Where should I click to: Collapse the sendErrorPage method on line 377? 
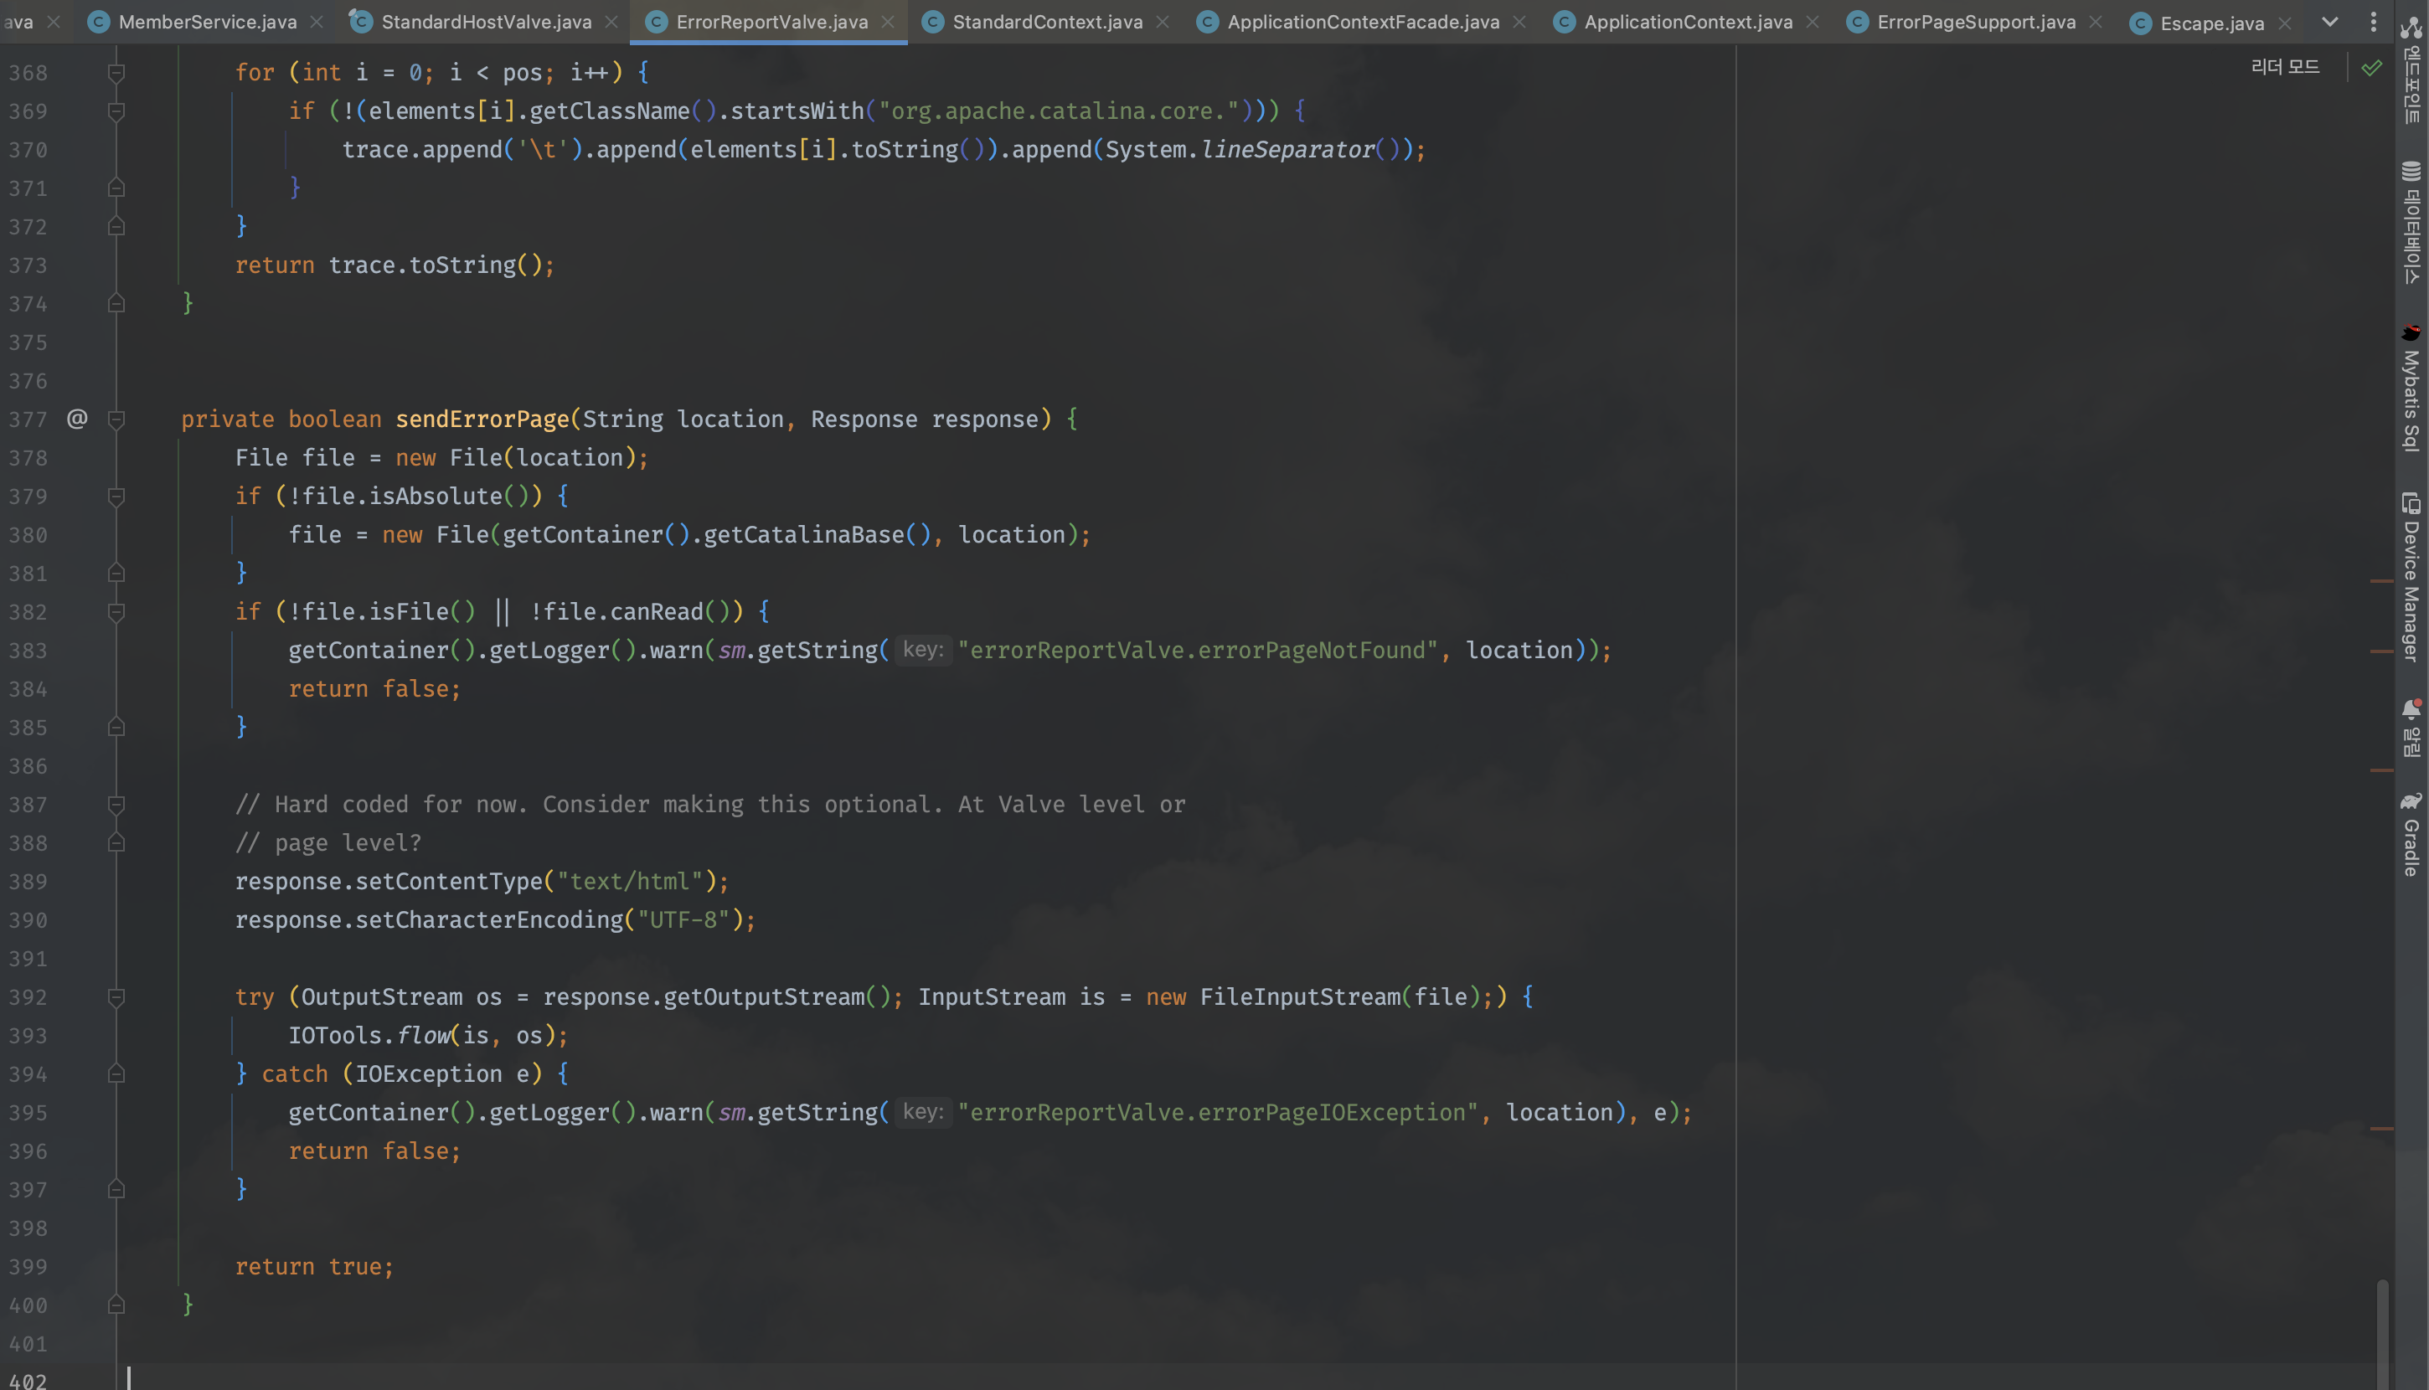click(116, 420)
